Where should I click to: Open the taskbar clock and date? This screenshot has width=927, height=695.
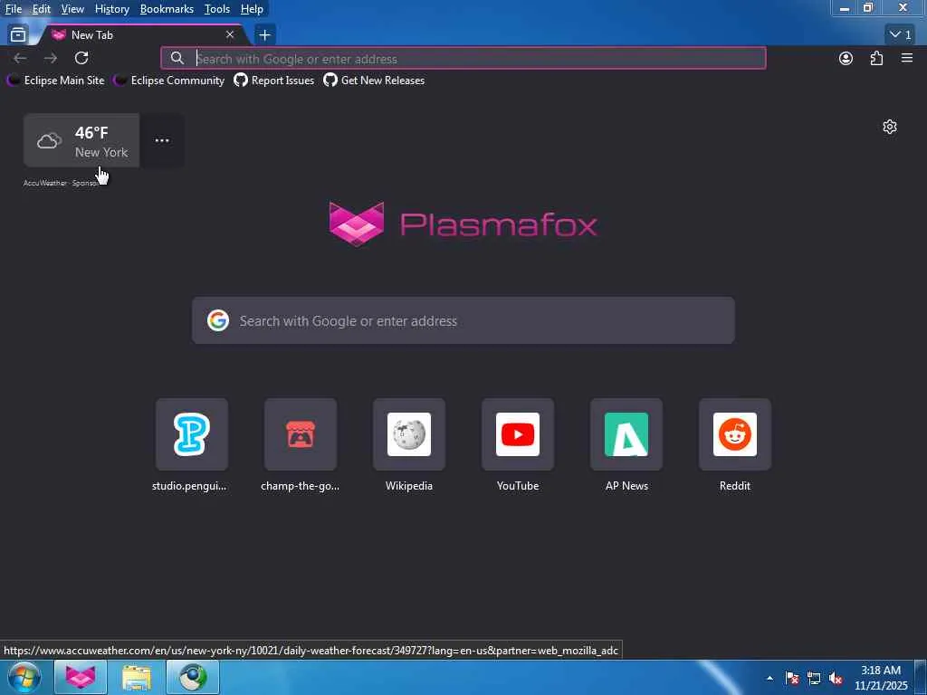click(x=881, y=678)
